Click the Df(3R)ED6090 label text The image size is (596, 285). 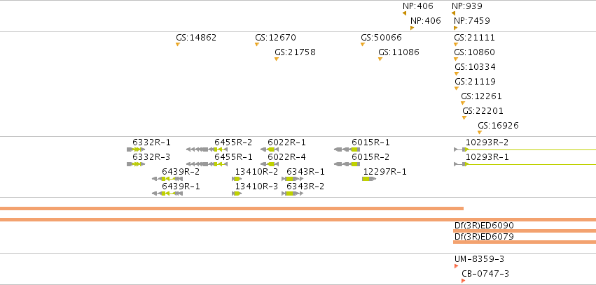pos(484,226)
